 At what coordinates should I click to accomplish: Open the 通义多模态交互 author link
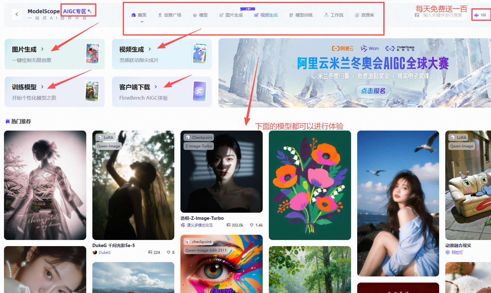[x=197, y=225]
